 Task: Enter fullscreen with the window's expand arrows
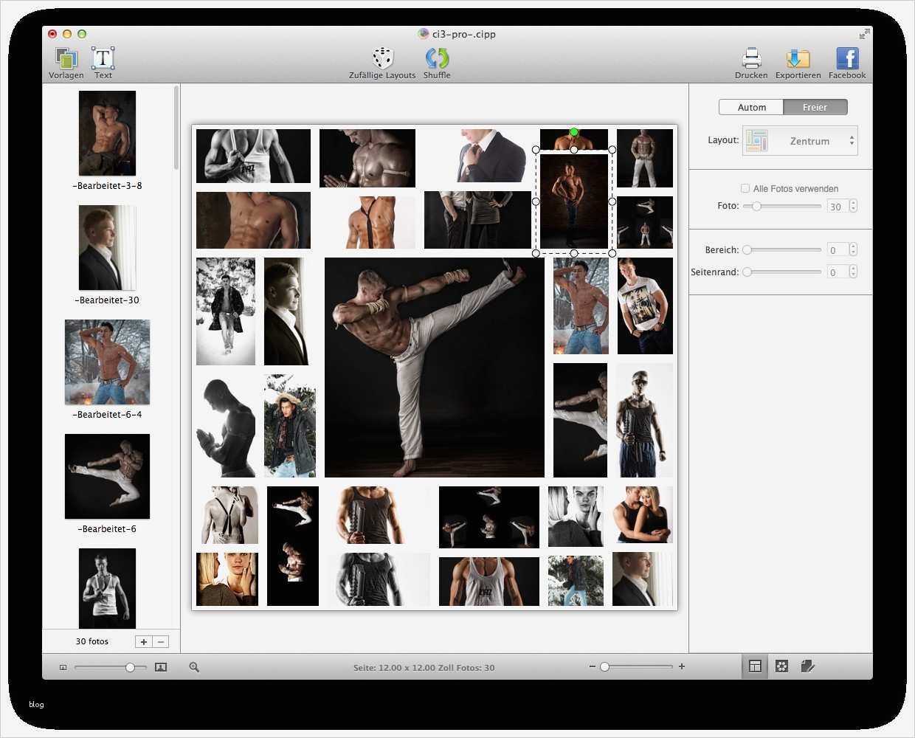tap(864, 34)
